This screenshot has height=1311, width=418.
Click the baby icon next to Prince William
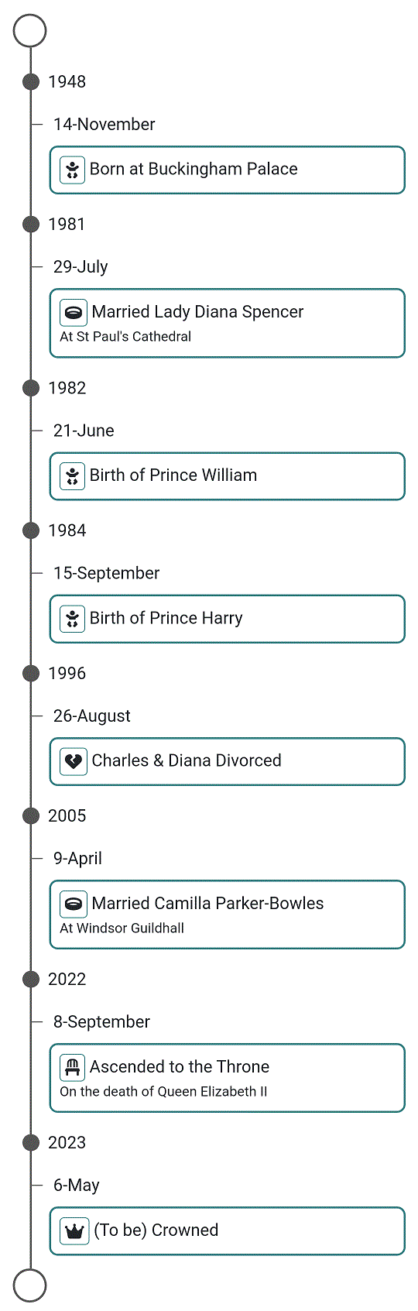click(73, 475)
